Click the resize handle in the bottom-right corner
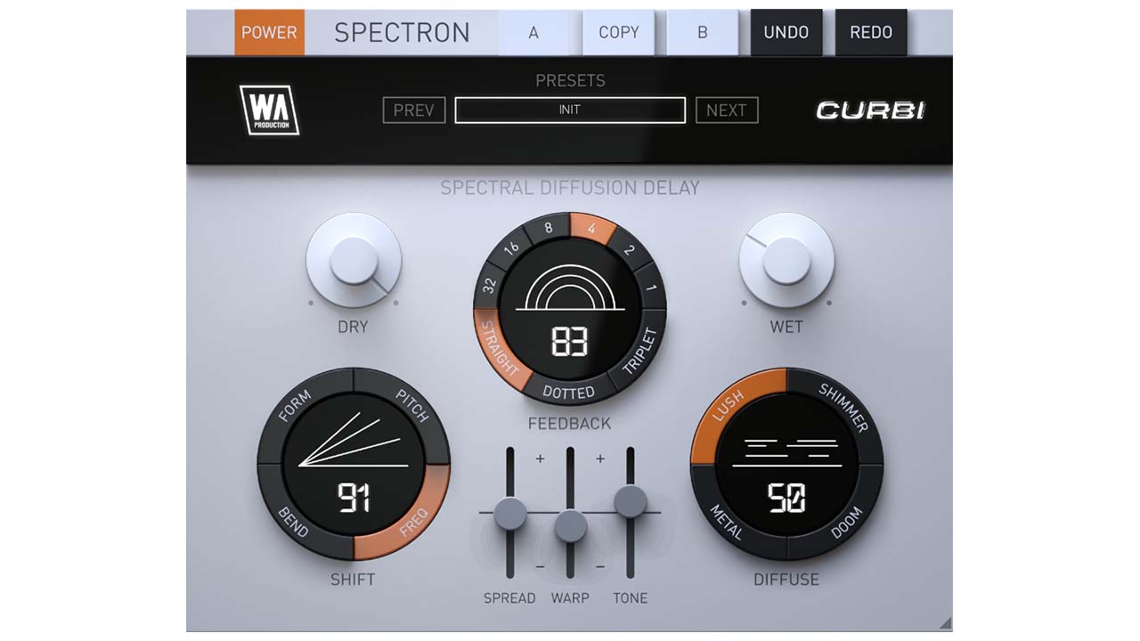The width and height of the screenshot is (1140, 641). tap(945, 623)
